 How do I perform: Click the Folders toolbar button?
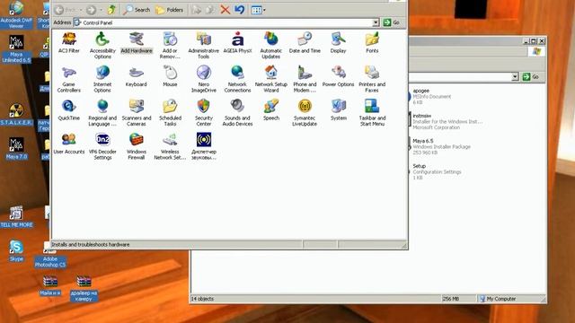(x=169, y=10)
